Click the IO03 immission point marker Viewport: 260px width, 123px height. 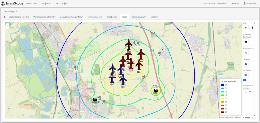click(138, 43)
